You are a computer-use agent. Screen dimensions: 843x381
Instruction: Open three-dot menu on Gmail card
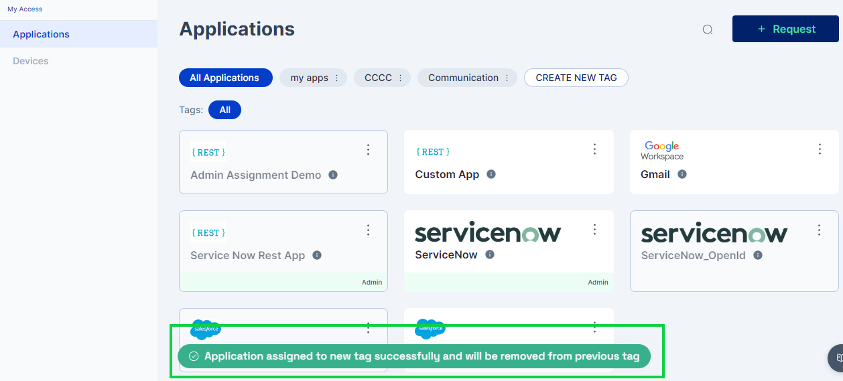pyautogui.click(x=820, y=149)
